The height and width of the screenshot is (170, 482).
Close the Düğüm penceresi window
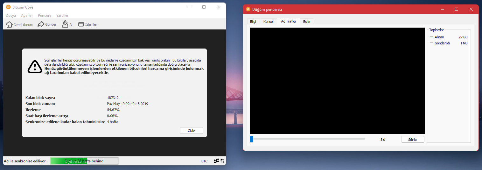471,9
